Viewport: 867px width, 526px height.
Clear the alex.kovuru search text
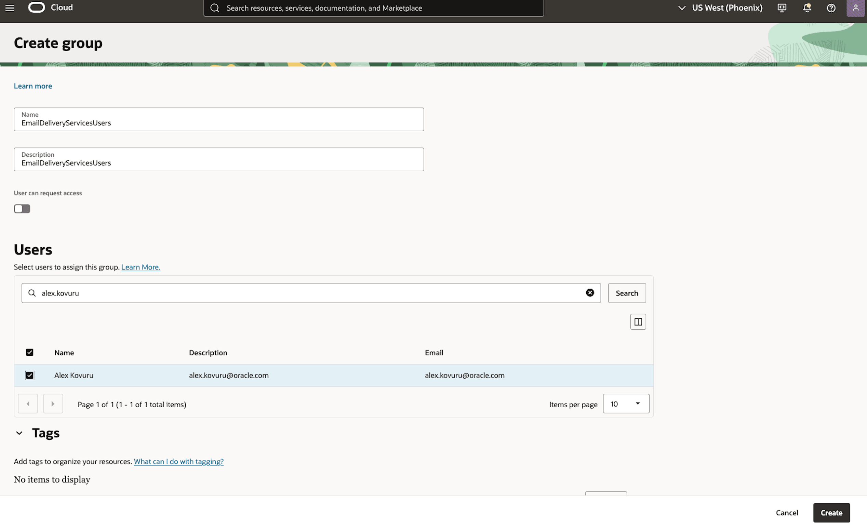(x=590, y=292)
